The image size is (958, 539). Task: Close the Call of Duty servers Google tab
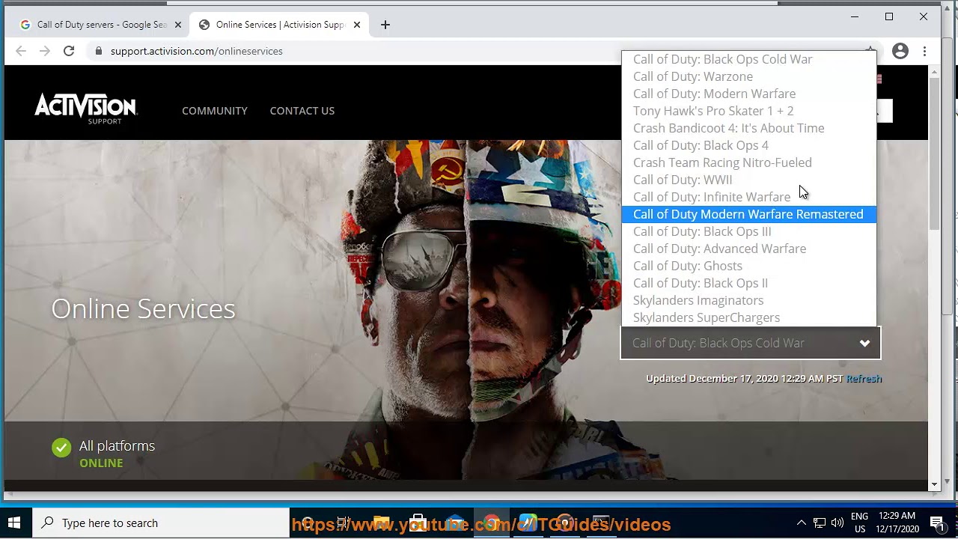point(178,25)
